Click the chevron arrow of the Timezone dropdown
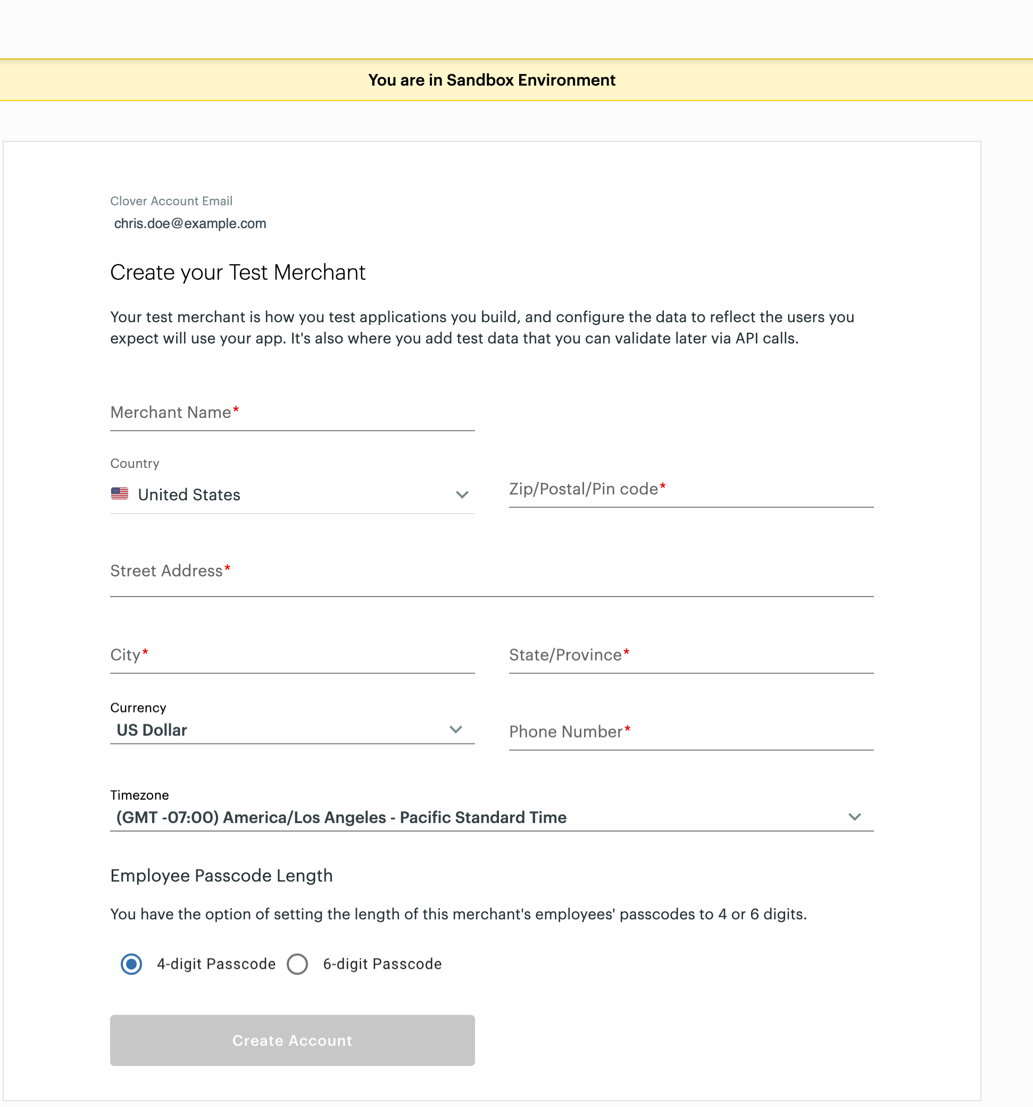 (x=855, y=817)
